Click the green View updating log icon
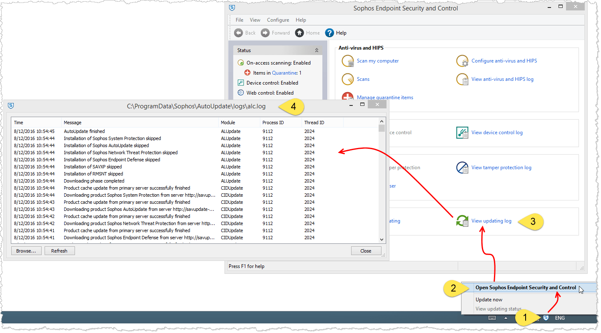 462,221
